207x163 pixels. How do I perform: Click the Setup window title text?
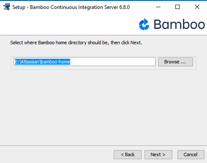point(71,7)
